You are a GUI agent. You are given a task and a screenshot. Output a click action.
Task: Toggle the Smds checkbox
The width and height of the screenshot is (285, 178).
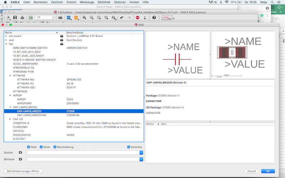41,147
